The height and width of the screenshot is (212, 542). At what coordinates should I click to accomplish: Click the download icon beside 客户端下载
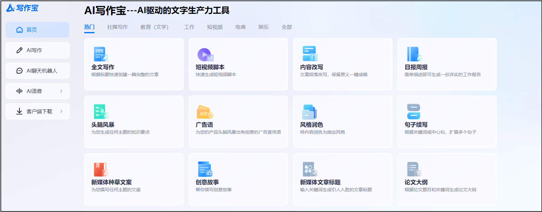pyautogui.click(x=20, y=111)
